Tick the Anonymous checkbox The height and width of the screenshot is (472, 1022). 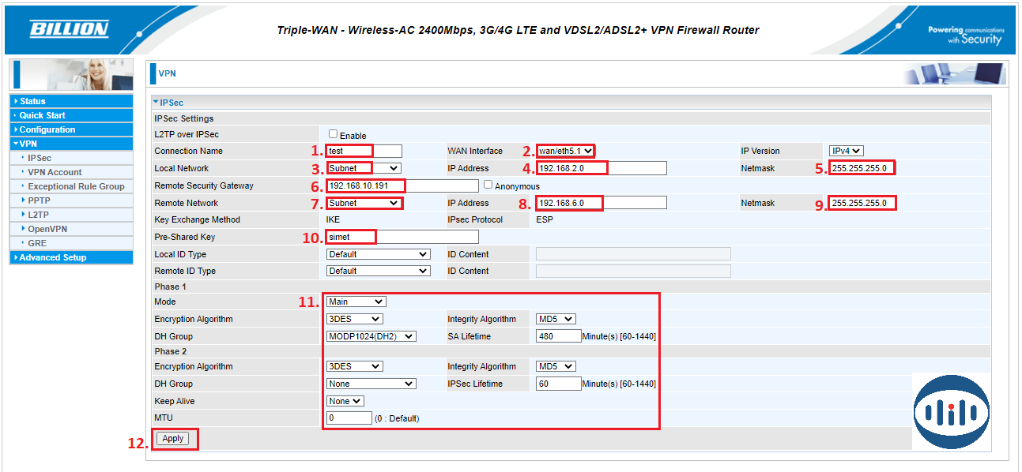coord(488,185)
